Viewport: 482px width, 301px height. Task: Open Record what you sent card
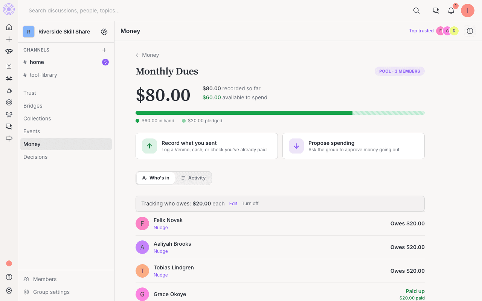tap(207, 146)
